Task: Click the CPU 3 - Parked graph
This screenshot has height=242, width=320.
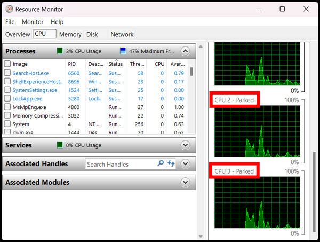Action: point(257,202)
